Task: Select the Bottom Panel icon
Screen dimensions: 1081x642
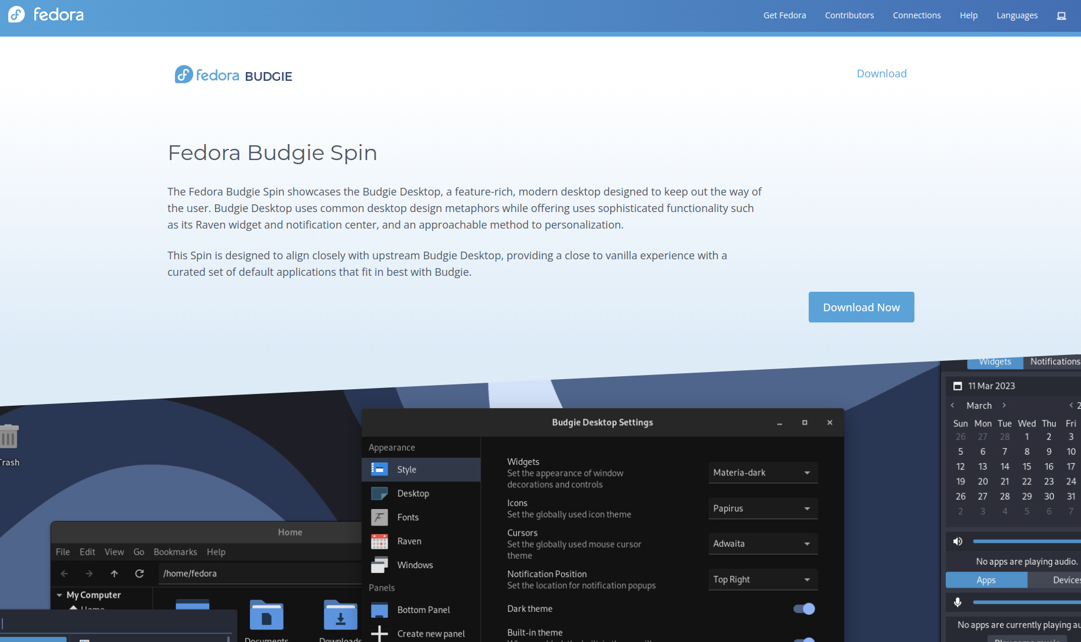Action: (379, 610)
